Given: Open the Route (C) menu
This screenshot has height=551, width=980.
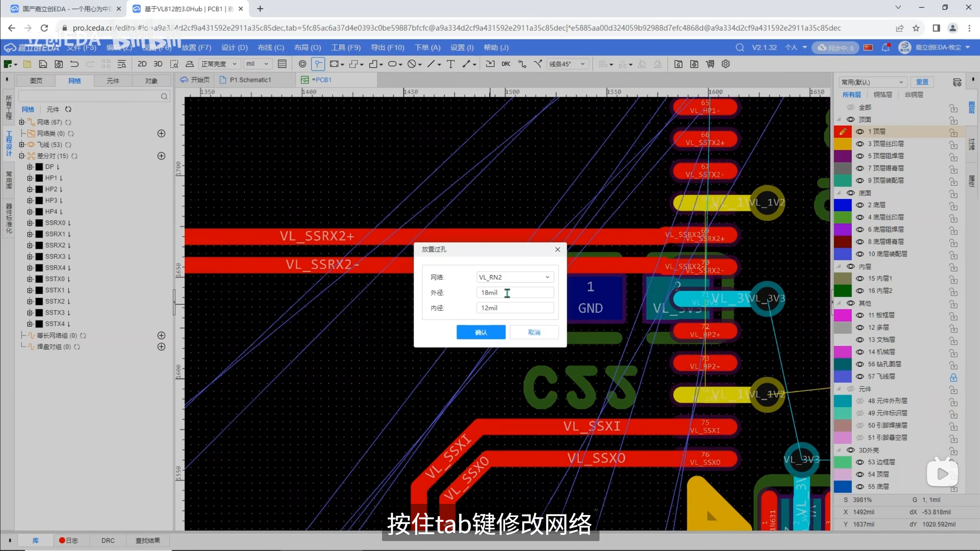Looking at the screenshot, I should pyautogui.click(x=271, y=47).
